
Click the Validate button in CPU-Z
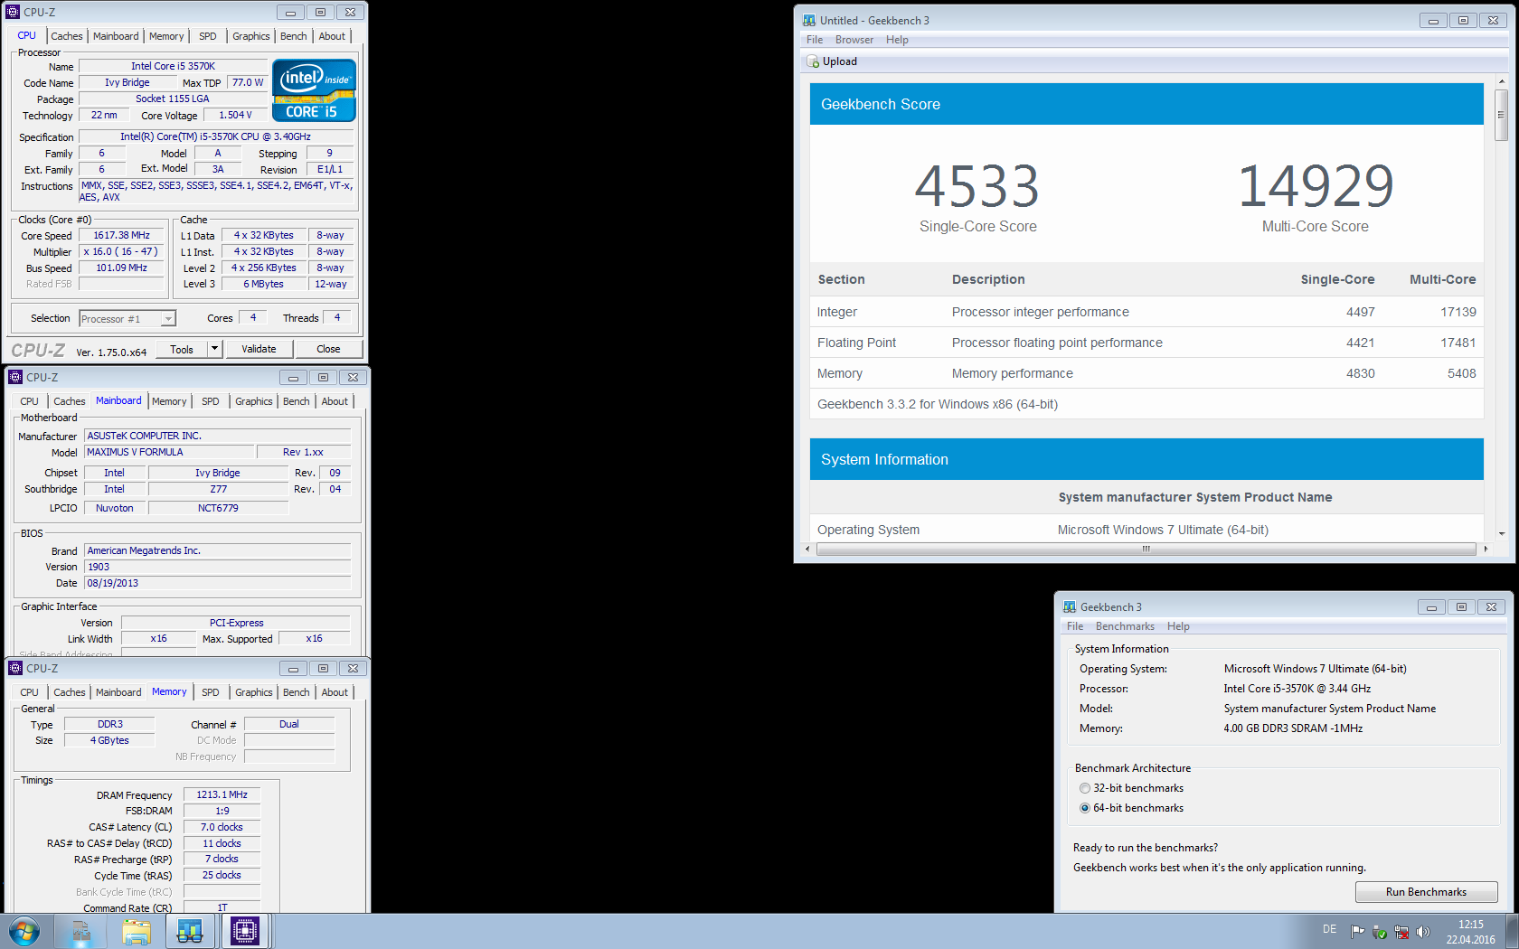click(x=259, y=349)
